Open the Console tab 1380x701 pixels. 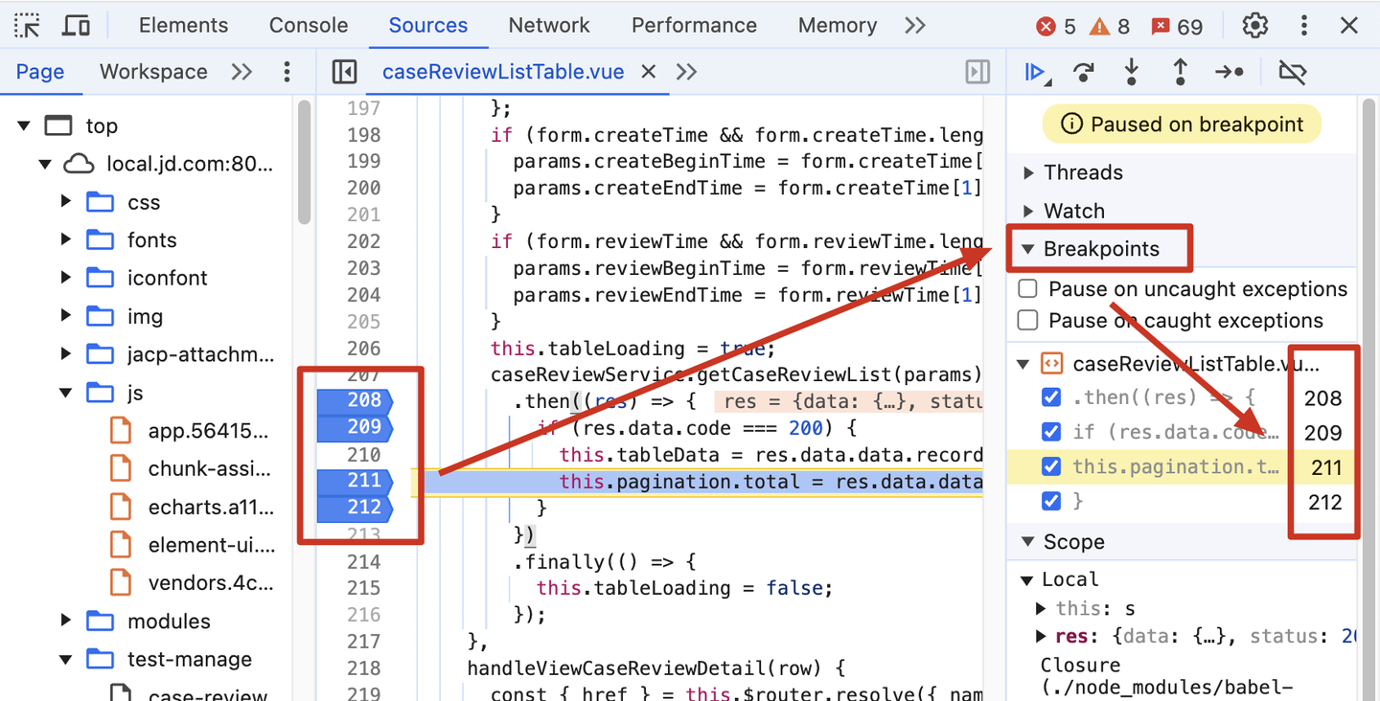click(x=308, y=26)
